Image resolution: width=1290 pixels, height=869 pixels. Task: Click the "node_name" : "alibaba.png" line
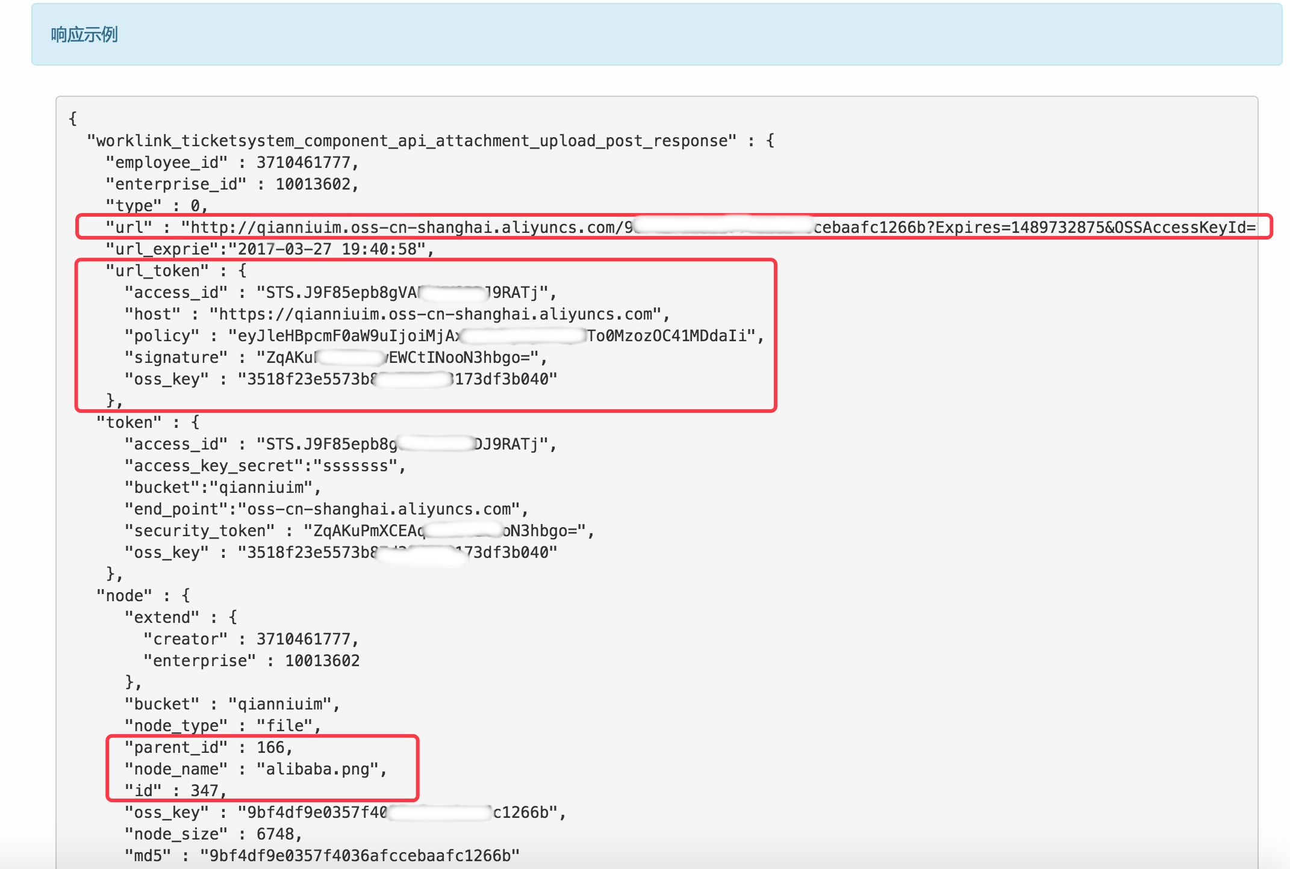coord(256,769)
